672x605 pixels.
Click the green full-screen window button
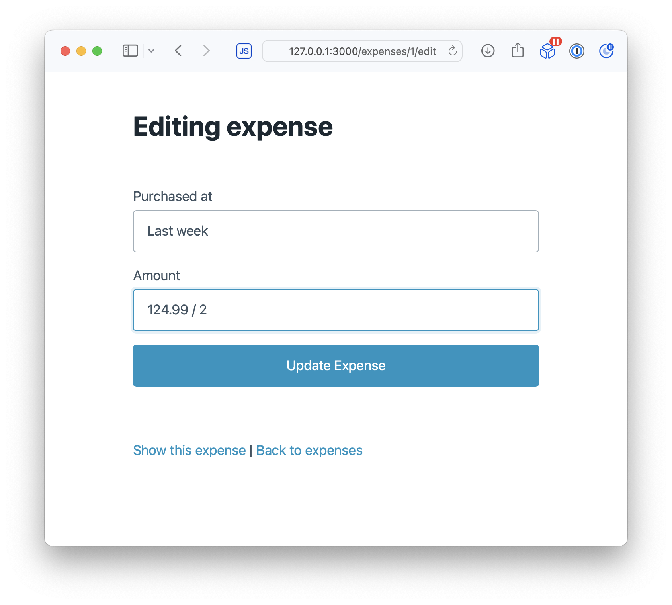pos(97,51)
